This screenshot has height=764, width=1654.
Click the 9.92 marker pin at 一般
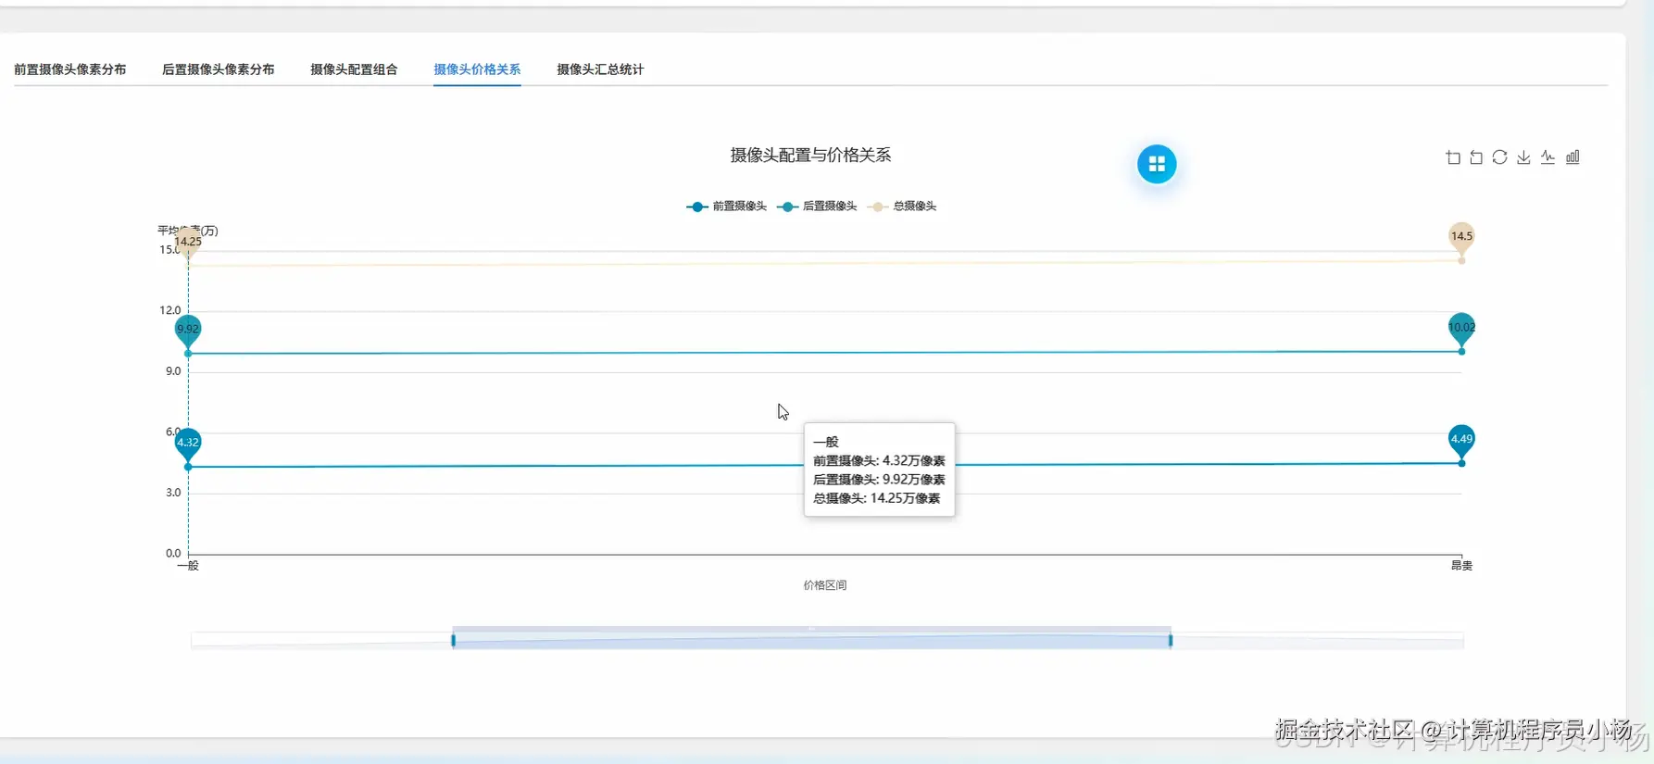point(188,330)
